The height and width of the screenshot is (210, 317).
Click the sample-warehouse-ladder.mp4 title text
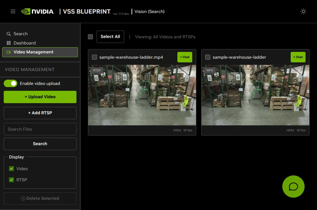[x=131, y=57]
